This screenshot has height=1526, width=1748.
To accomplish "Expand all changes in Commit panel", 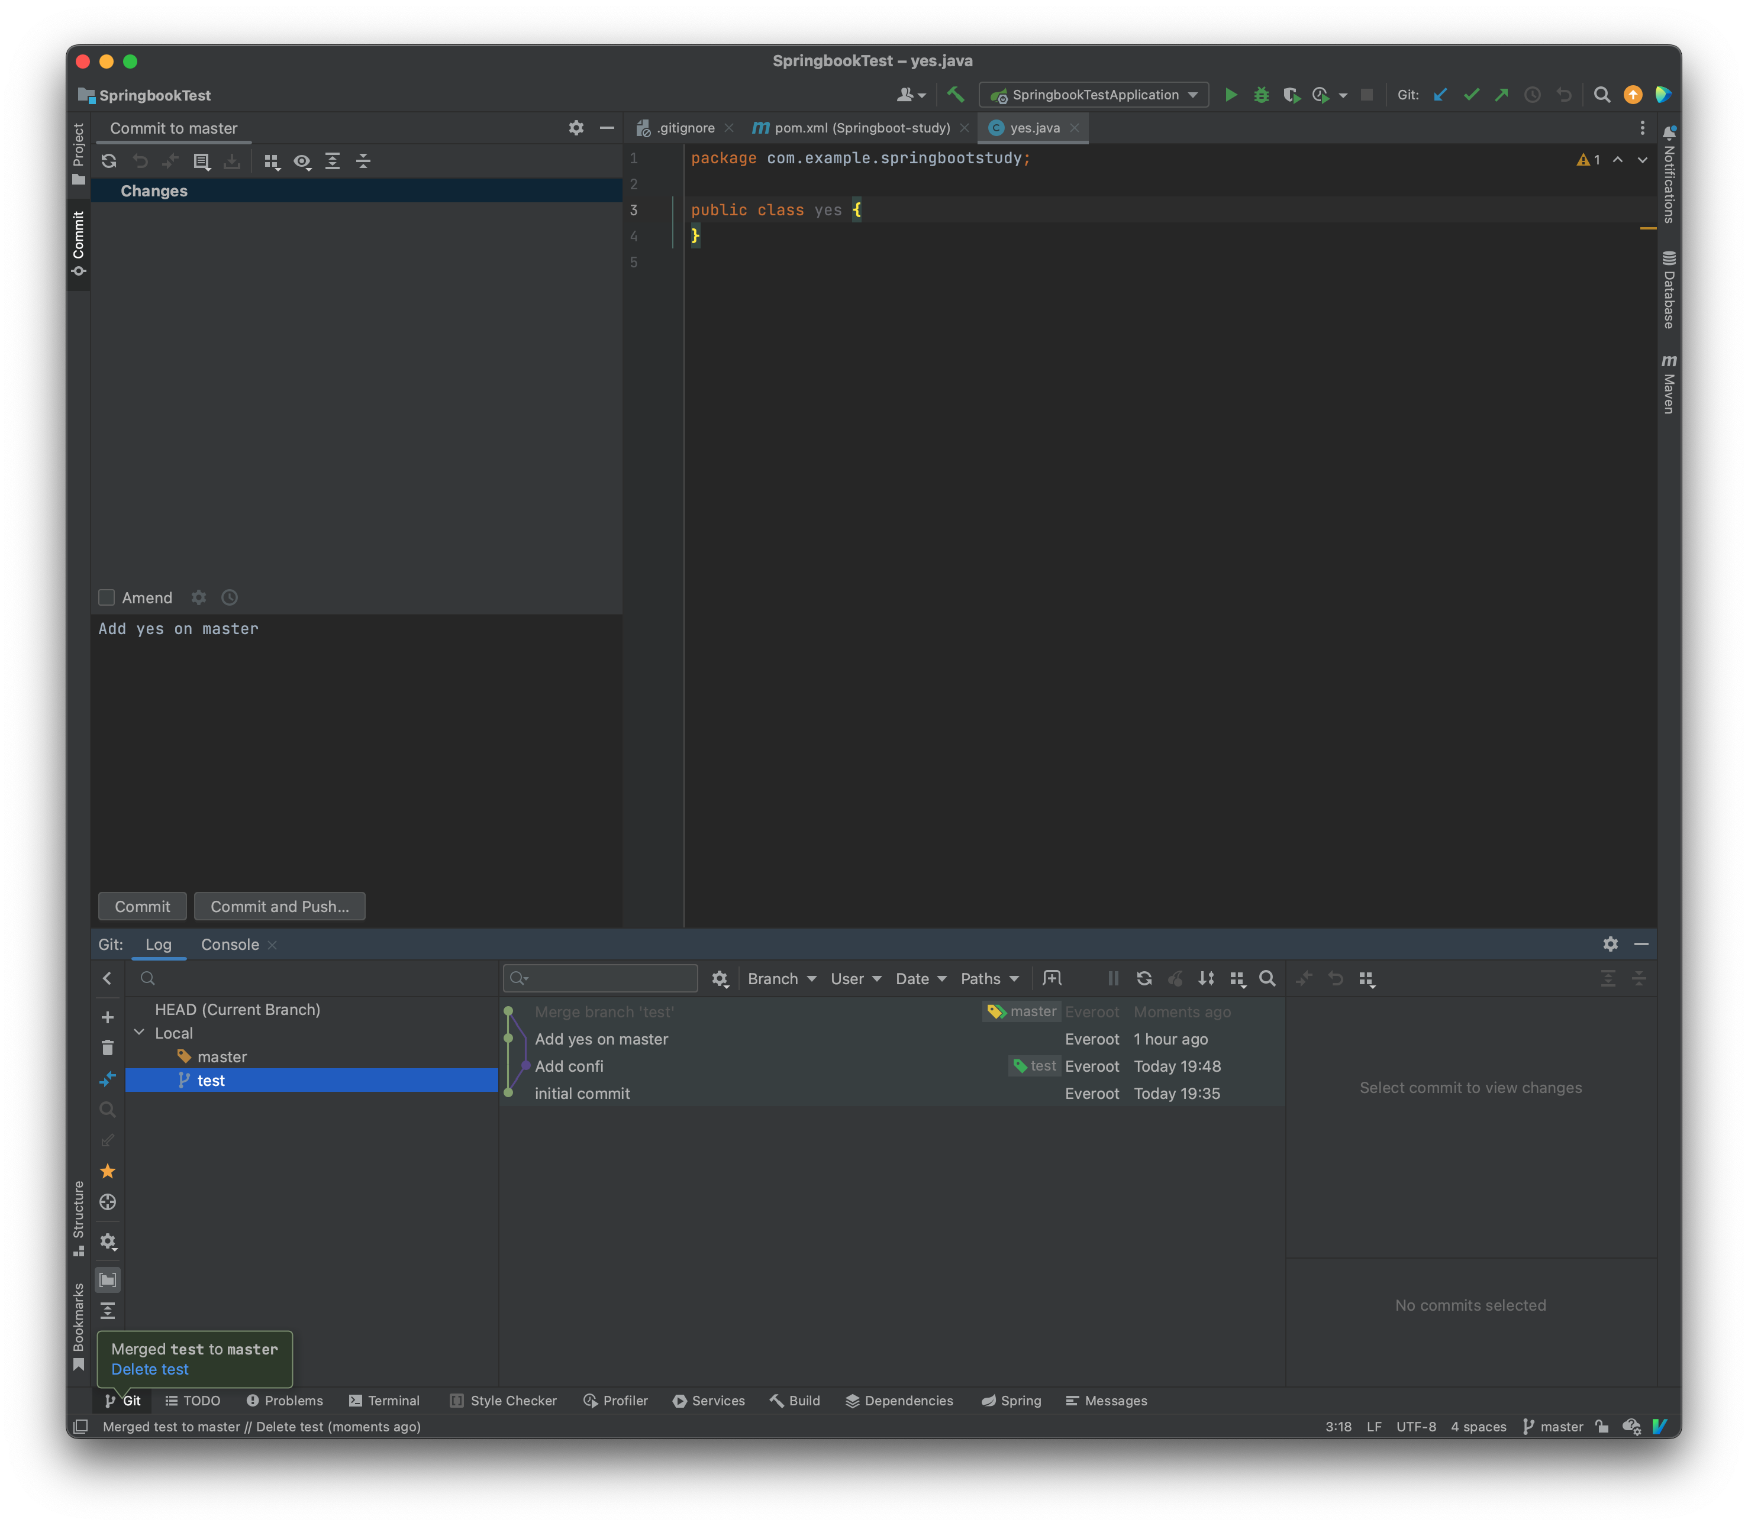I will tap(332, 161).
